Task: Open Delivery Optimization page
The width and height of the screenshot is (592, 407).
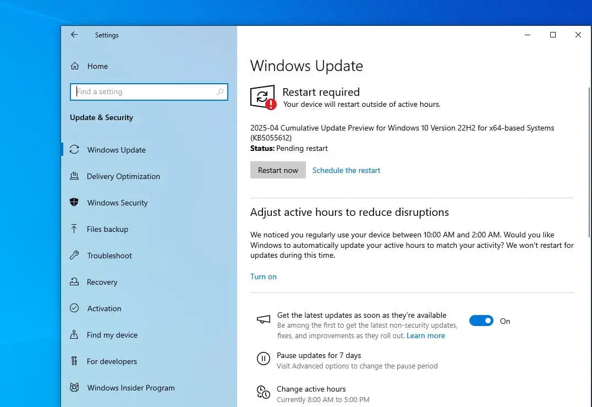Action: [150, 176]
